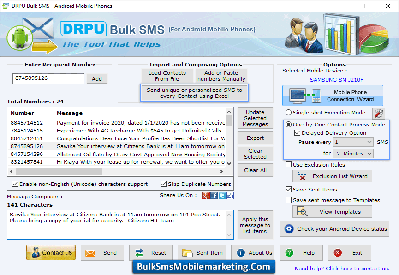Click Update Selected Messages button
Screen dimensions: 399x275
[255, 118]
